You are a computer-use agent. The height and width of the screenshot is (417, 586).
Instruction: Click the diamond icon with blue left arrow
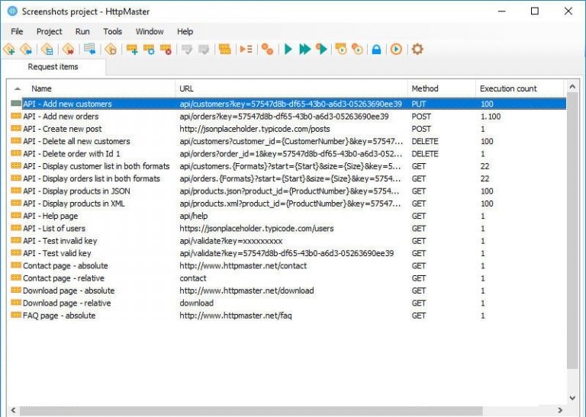pyautogui.click(x=26, y=49)
